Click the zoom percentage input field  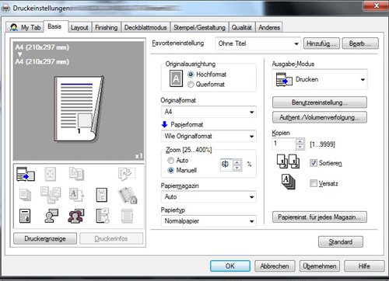226,165
